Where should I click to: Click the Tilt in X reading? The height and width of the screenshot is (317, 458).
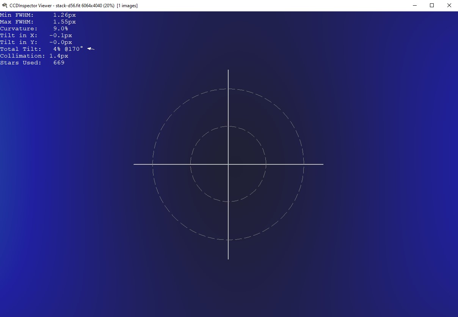pos(60,36)
